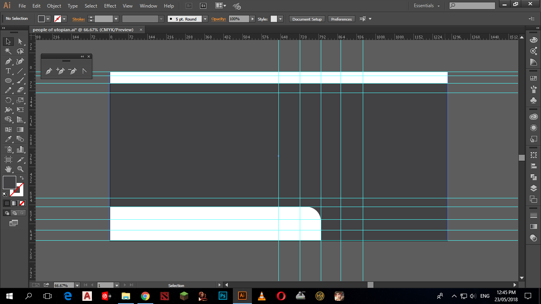
Task: Open the zoom level dropdown at 66.67%
Action: pos(77,285)
